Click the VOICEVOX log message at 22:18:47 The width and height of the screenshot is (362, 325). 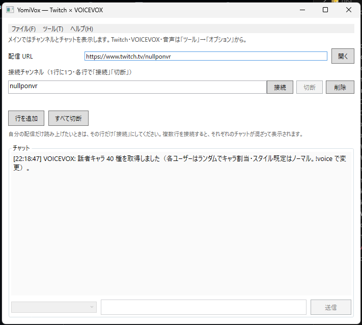pos(180,163)
